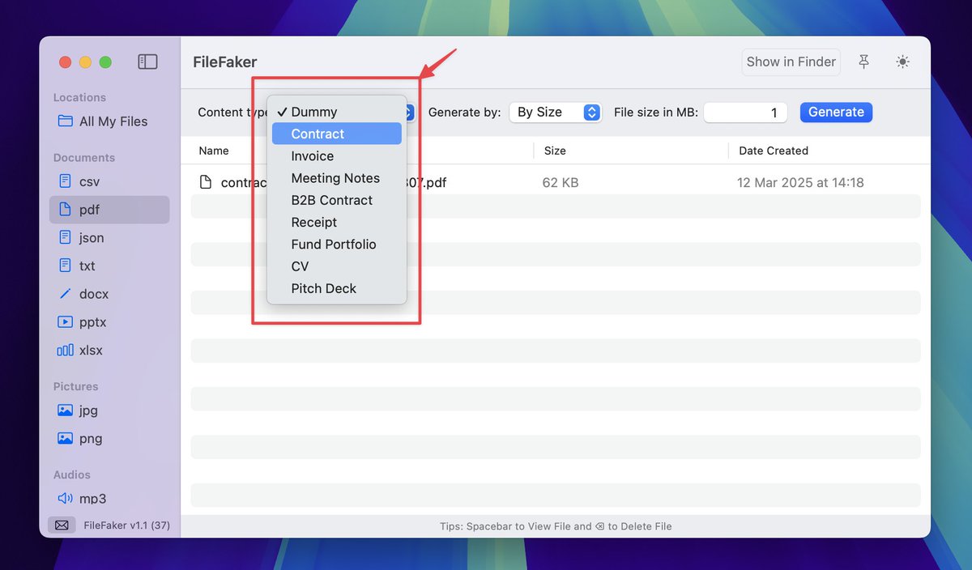Click the pdf document icon in sidebar
The height and width of the screenshot is (570, 972).
click(x=66, y=210)
